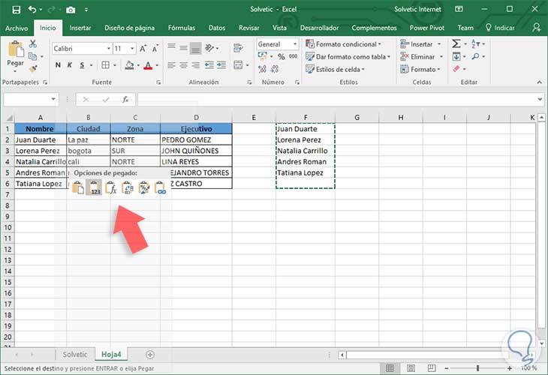Apply thousands separator 000 style

[x=294, y=56]
